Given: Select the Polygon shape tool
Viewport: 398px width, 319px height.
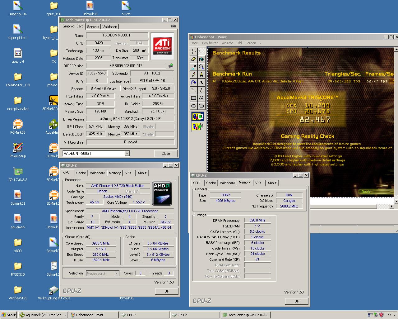Looking at the screenshot, I should (x=201, y=98).
